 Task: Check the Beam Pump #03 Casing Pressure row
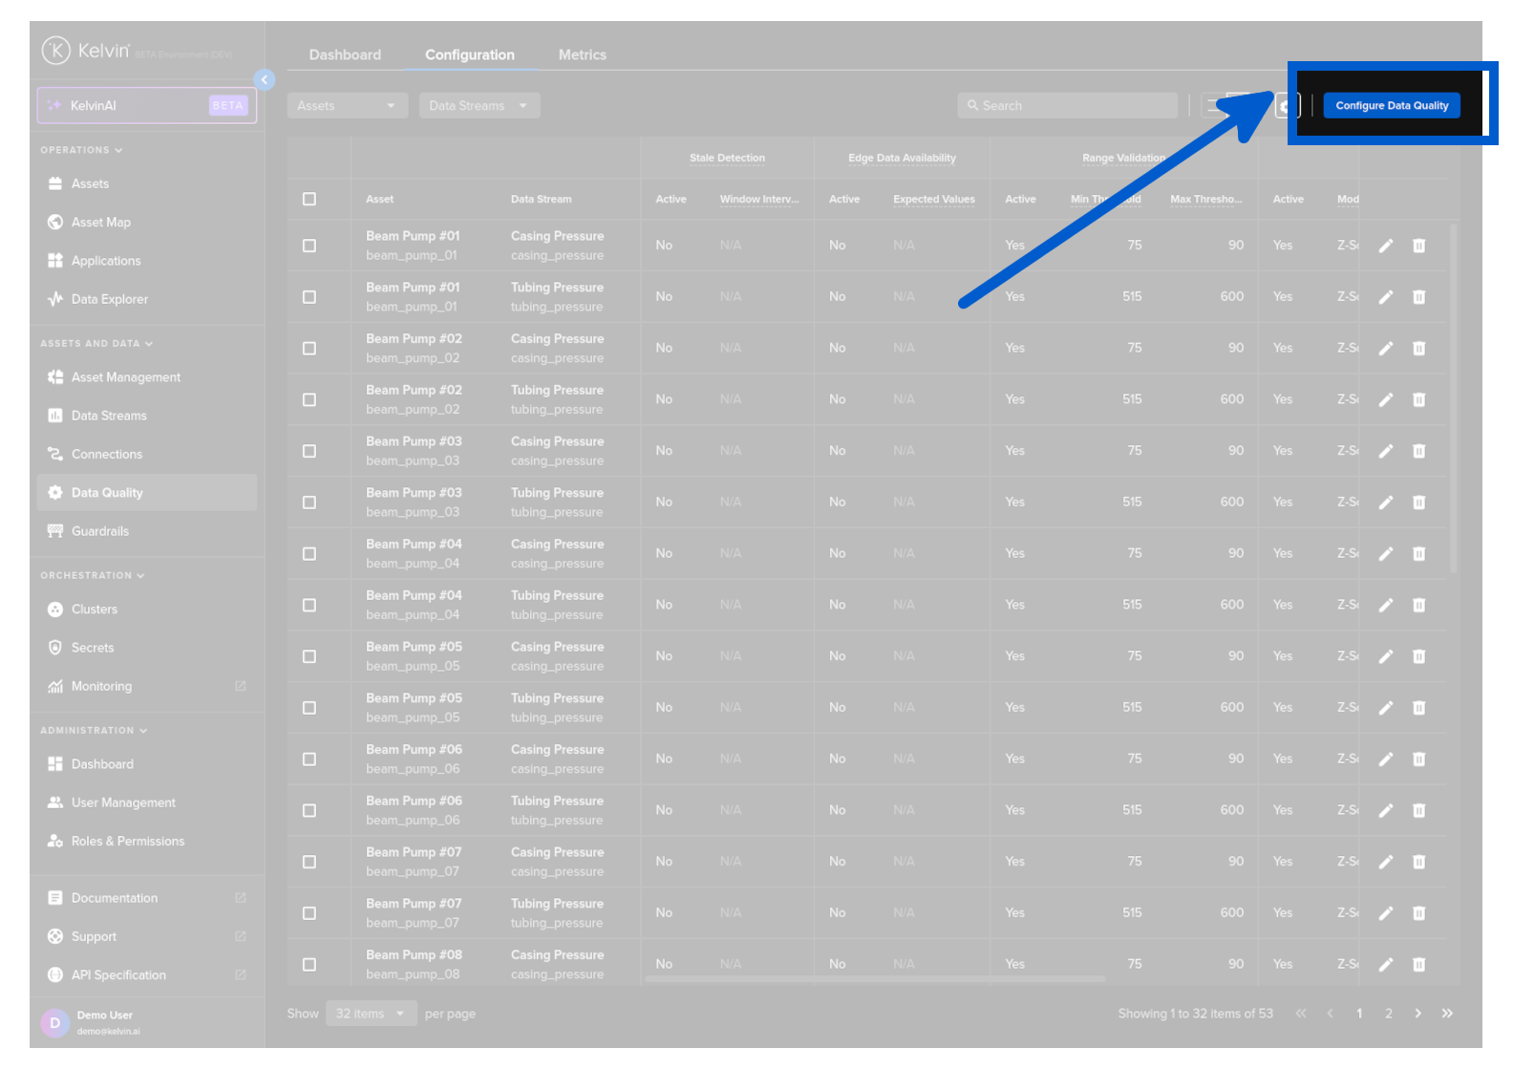pyautogui.click(x=309, y=451)
